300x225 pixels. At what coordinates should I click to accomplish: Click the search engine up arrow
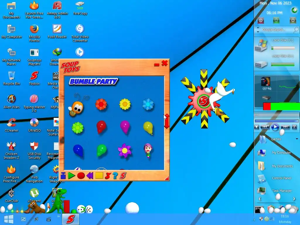coord(258,28)
